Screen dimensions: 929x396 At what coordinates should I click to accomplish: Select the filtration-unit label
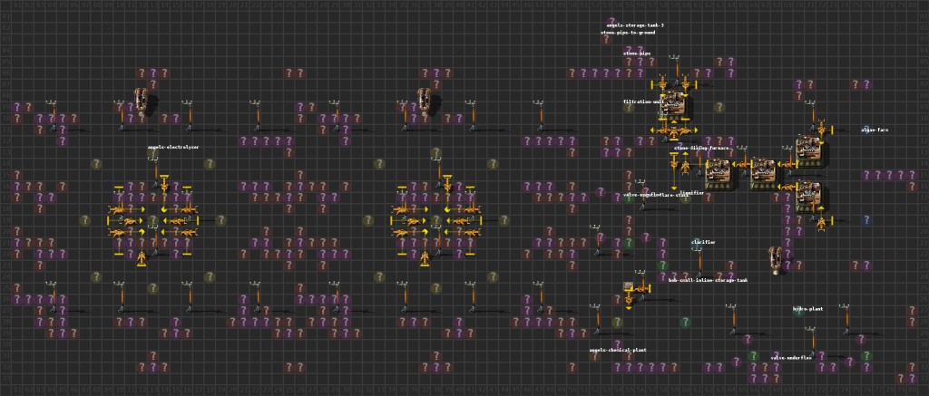643,101
